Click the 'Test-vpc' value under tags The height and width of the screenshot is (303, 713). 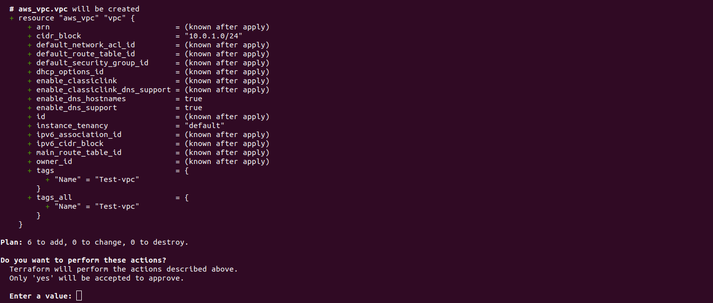click(x=117, y=179)
